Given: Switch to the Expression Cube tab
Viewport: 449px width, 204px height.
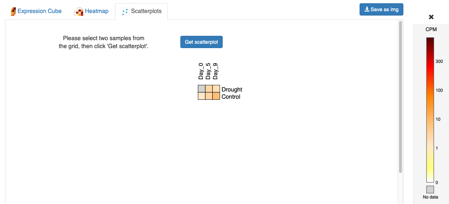Looking at the screenshot, I should [36, 11].
